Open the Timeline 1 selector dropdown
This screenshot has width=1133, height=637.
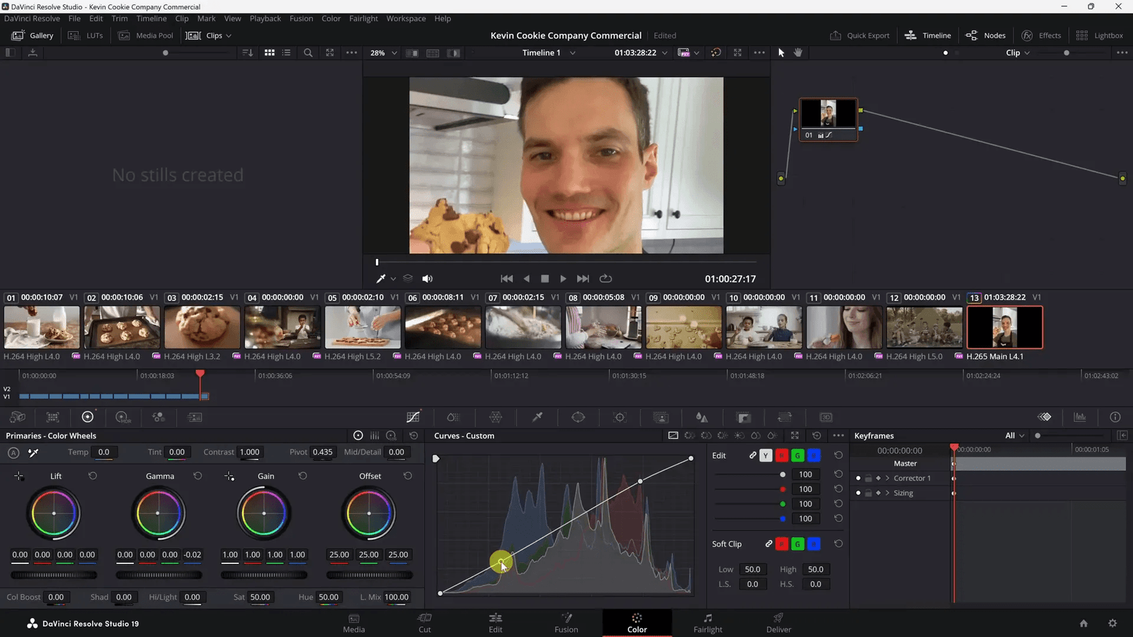click(549, 53)
